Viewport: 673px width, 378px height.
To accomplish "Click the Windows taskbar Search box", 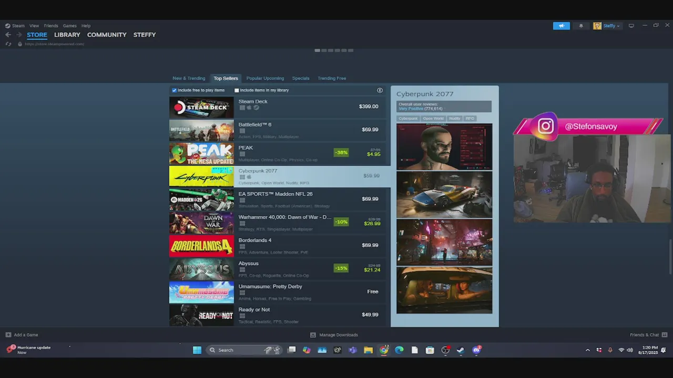I will [x=244, y=350].
